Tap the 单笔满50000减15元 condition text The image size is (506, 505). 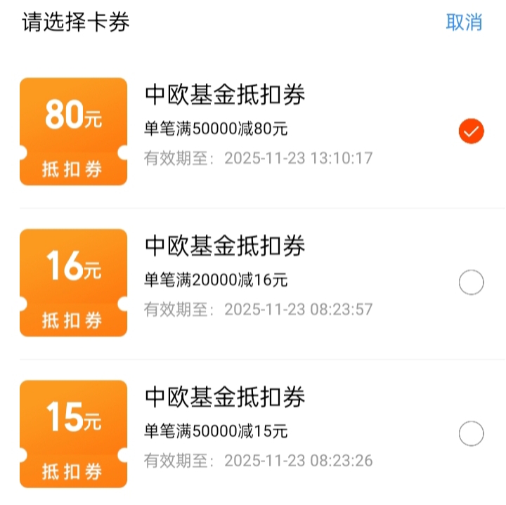point(216,431)
